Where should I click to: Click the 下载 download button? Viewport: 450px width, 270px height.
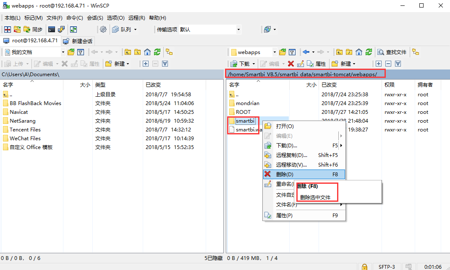click(x=240, y=64)
